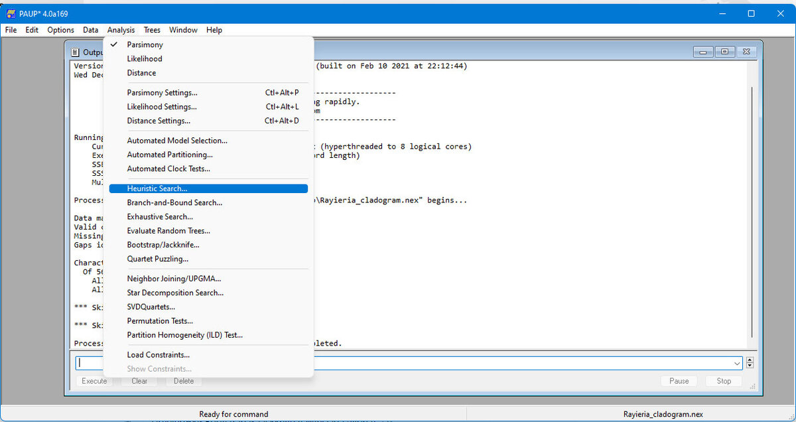Select Distance as optimality criterion
796x422 pixels.
tap(208, 73)
